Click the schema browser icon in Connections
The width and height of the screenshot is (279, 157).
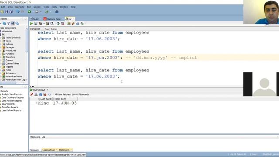click(13, 23)
